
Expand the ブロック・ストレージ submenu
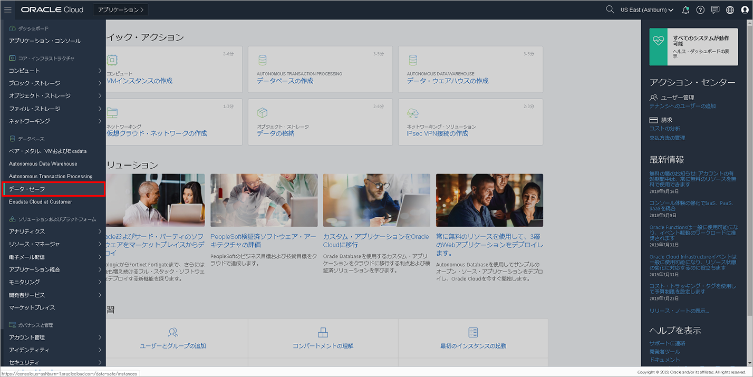pyautogui.click(x=100, y=83)
